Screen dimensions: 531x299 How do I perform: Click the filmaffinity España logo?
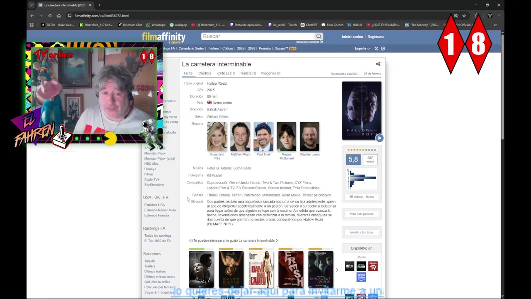(x=163, y=37)
